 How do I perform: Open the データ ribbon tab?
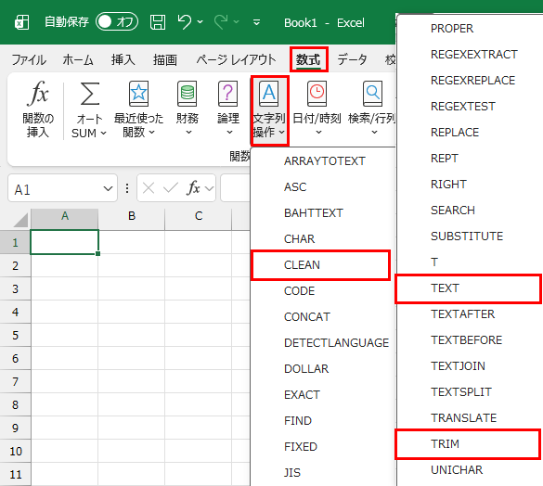[352, 59]
